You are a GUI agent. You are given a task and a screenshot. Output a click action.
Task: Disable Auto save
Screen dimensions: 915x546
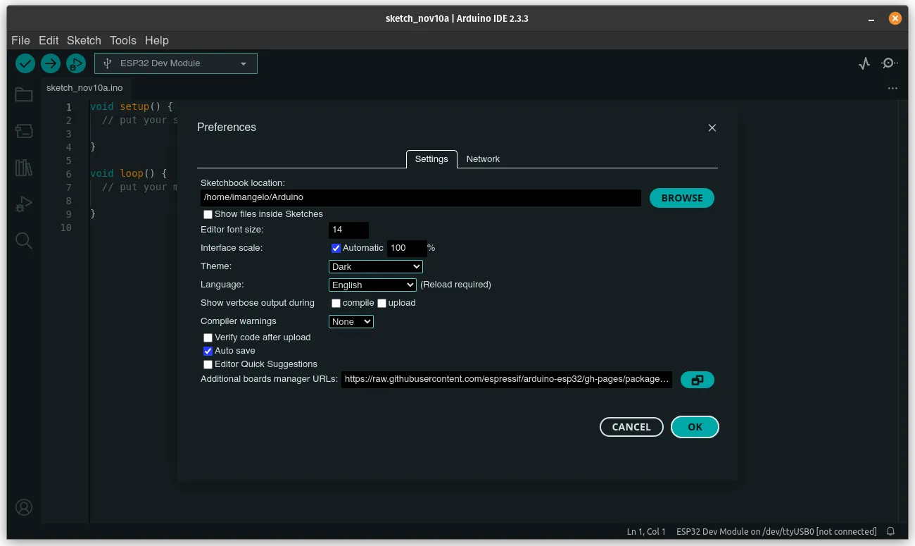coord(208,351)
